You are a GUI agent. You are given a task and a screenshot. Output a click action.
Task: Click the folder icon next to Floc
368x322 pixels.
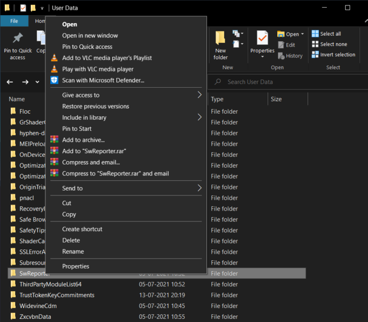click(x=13, y=111)
